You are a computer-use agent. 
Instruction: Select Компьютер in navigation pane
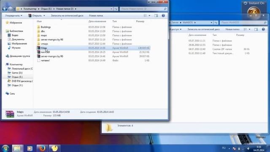14,65
